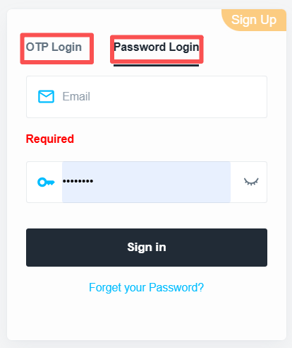Switch to the OTP Login tab
The image size is (292, 348).
click(x=54, y=47)
